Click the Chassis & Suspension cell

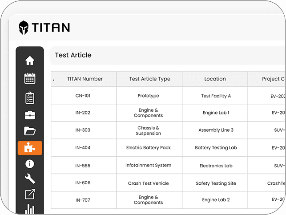pyautogui.click(x=149, y=130)
